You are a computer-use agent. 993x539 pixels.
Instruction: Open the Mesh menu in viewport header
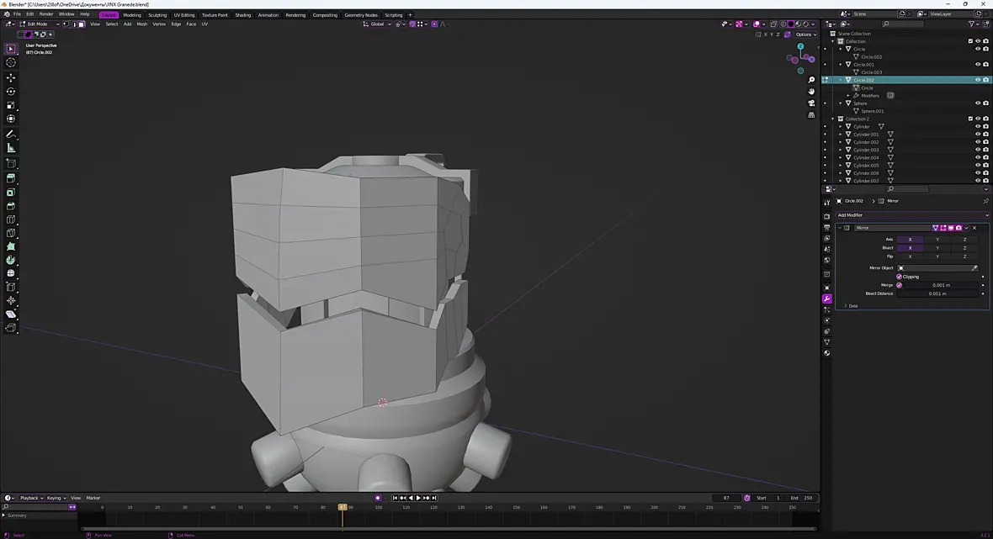click(x=142, y=24)
